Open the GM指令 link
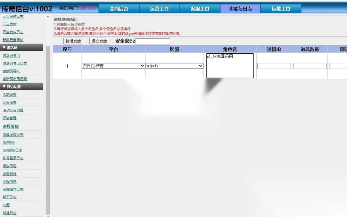This screenshot has height=217, width=347. tap(9, 142)
